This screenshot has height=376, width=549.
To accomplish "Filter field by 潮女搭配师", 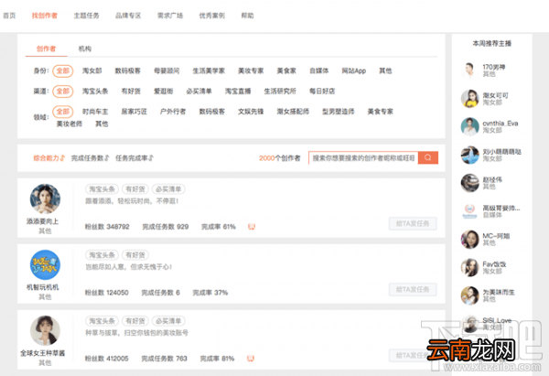I will [x=293, y=112].
